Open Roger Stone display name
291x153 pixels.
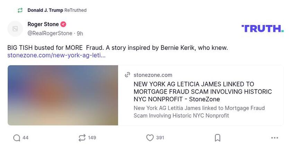pos(43,24)
